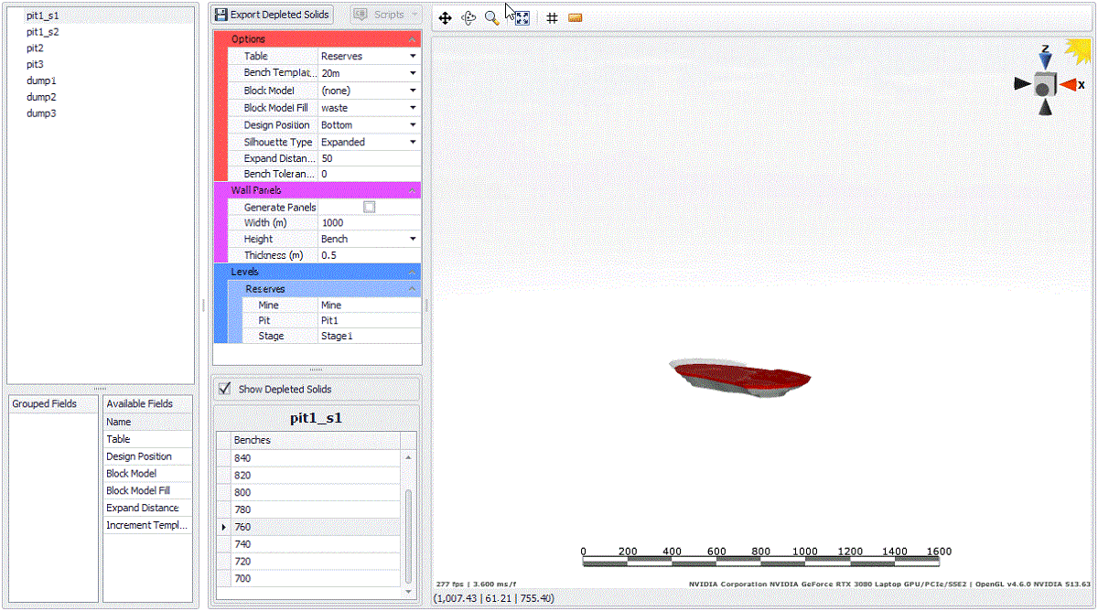
Task: Click the red X axis arrow
Action: point(1068,85)
